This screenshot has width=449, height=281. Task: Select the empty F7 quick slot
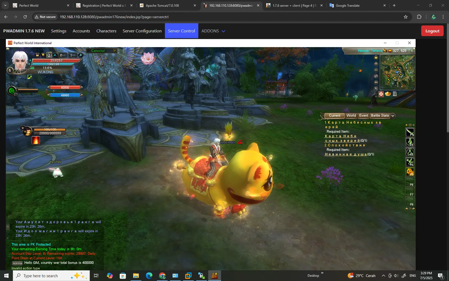coord(410,191)
